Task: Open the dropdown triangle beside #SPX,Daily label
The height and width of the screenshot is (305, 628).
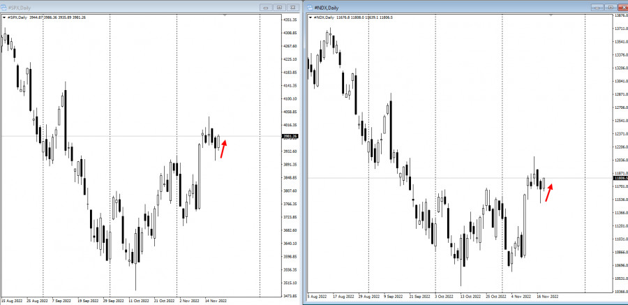Action: (x=3, y=17)
